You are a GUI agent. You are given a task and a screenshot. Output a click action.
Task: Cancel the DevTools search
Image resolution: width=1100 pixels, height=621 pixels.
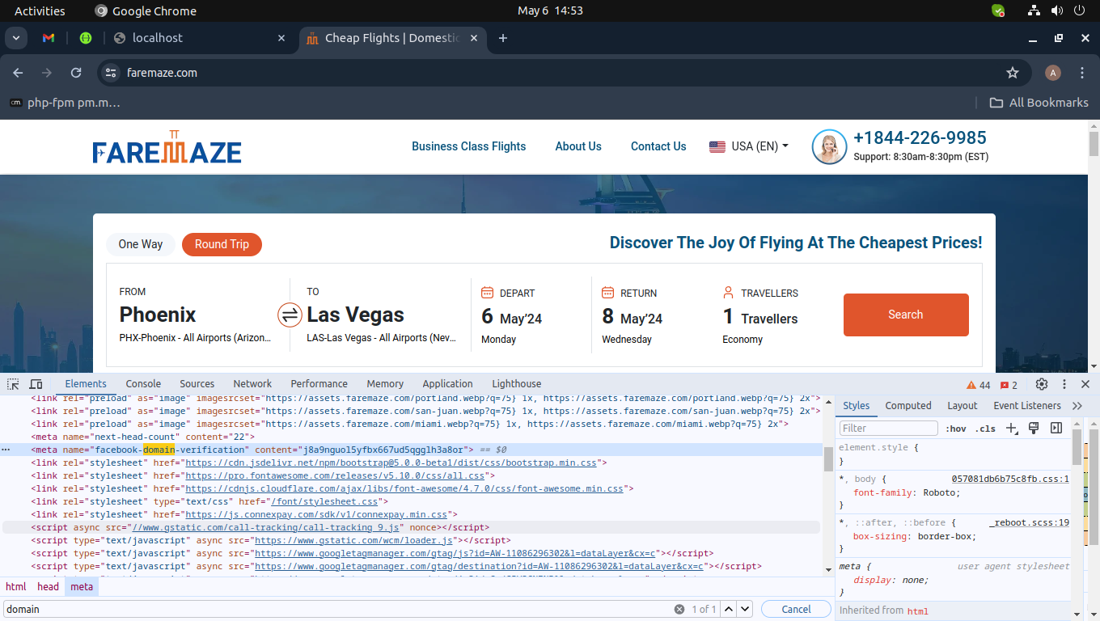(796, 609)
